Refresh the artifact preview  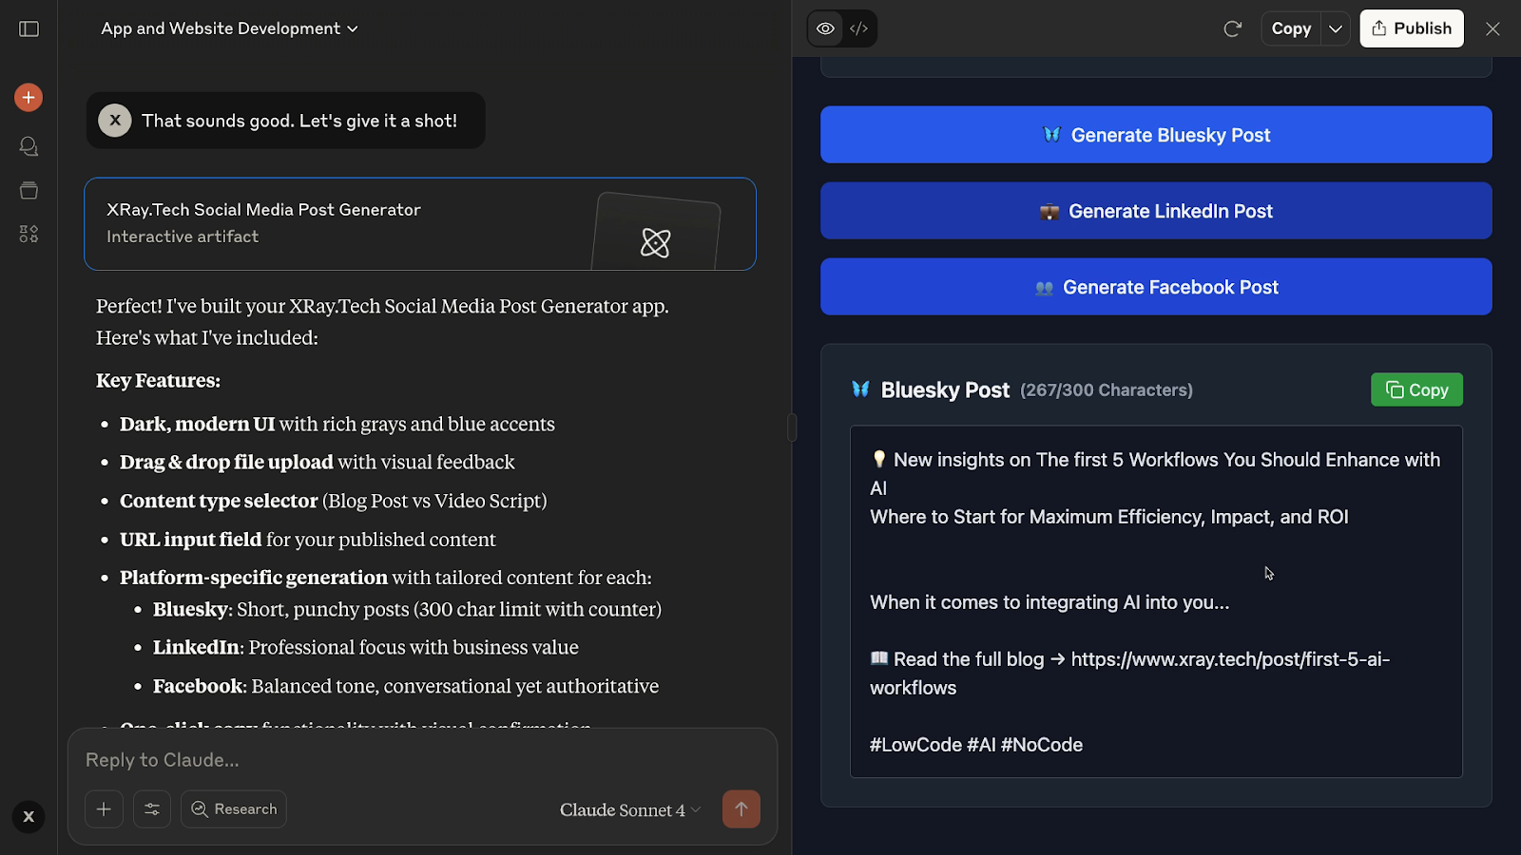click(1232, 28)
